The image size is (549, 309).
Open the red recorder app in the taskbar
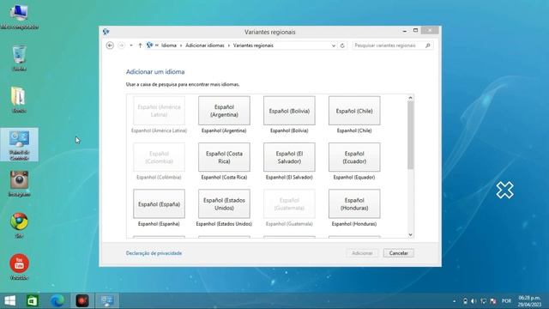click(82, 301)
